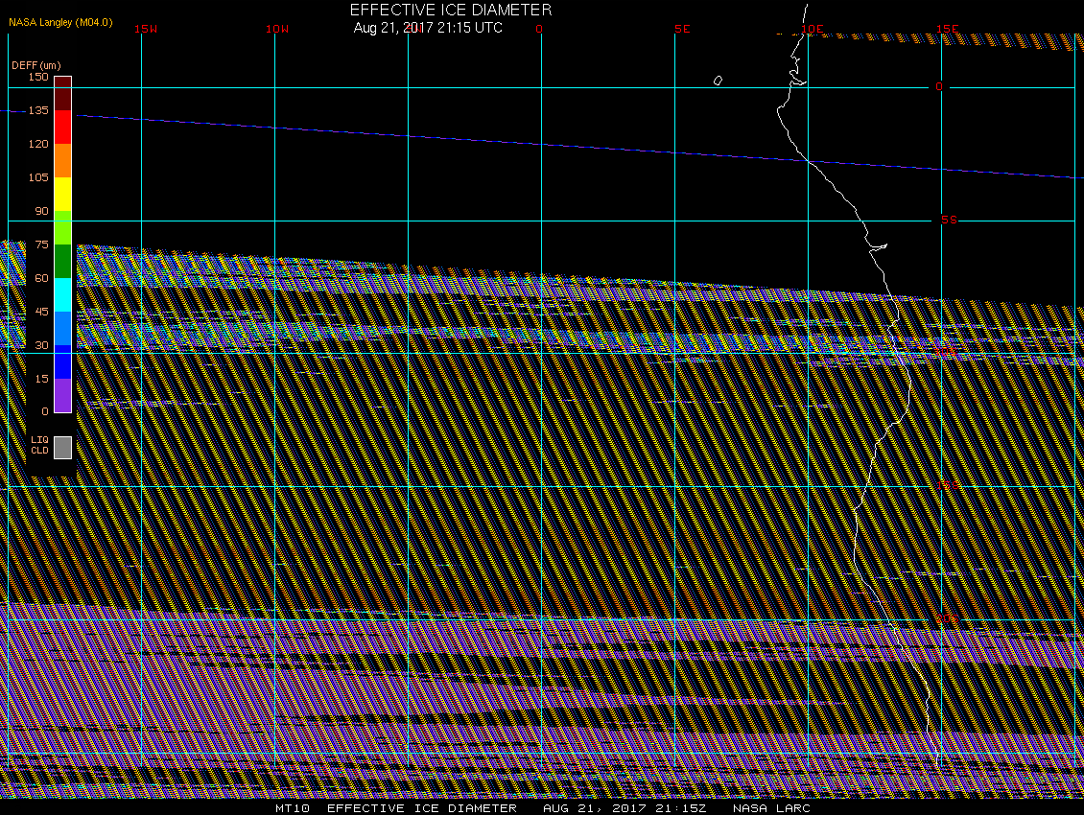The width and height of the screenshot is (1084, 815).
Task: Click the '60' legend value
Action: [42, 278]
